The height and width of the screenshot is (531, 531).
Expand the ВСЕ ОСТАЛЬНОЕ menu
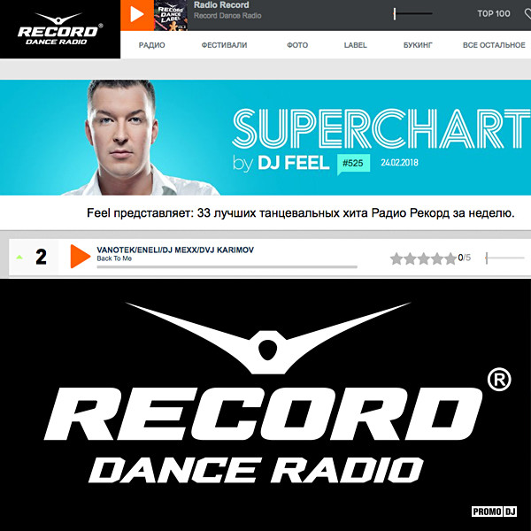[494, 45]
